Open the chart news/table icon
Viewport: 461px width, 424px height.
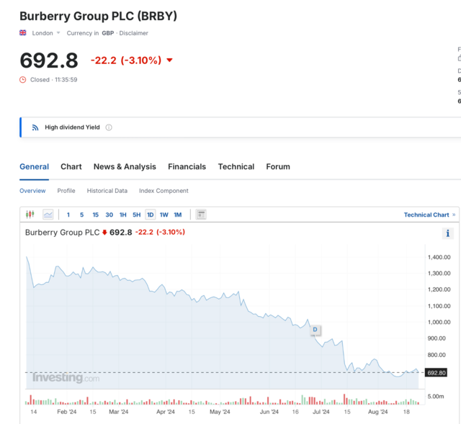click(x=201, y=215)
